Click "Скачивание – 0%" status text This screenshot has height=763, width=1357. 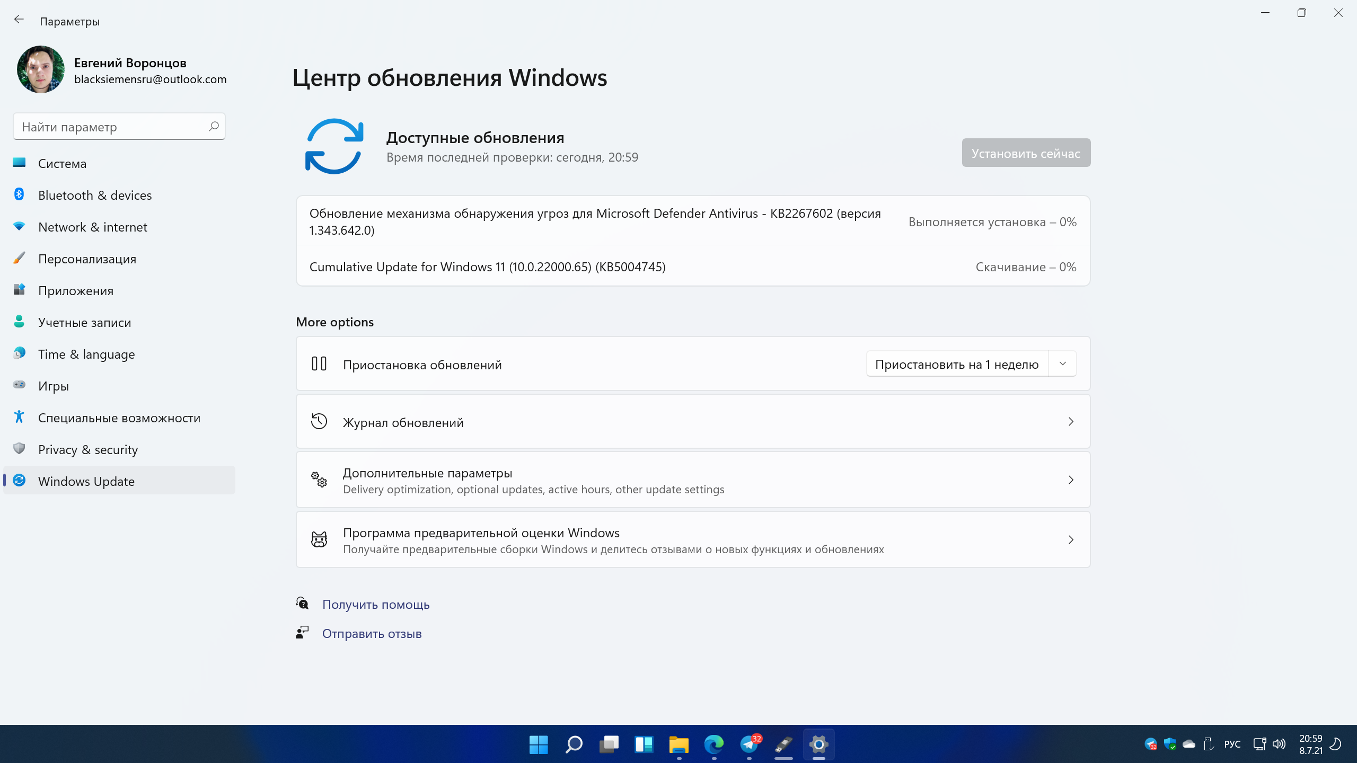[1026, 267]
